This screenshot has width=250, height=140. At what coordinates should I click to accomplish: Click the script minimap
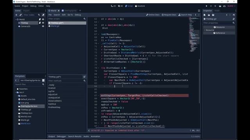[194, 35]
